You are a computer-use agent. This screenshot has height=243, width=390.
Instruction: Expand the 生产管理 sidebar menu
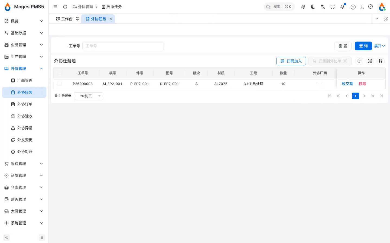(24, 57)
